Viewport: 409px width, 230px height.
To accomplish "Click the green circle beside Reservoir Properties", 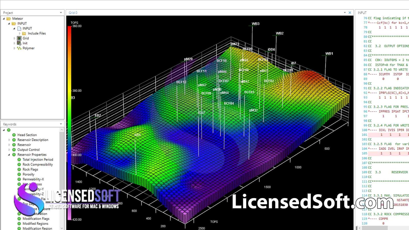I will pyautogui.click(x=14, y=155).
